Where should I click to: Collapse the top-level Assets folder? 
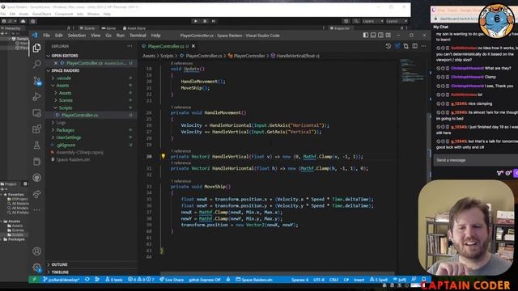[91, 86]
